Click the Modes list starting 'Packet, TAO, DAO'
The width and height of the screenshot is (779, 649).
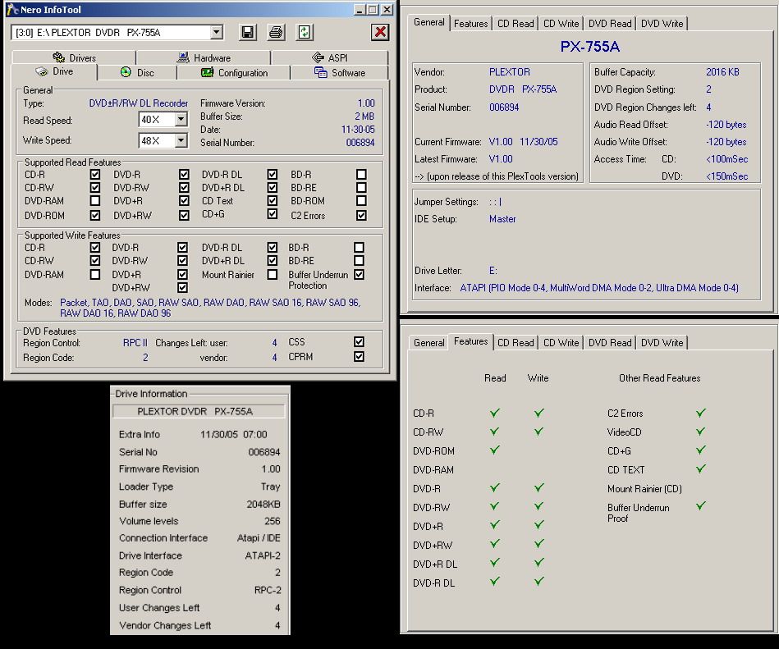click(210, 308)
